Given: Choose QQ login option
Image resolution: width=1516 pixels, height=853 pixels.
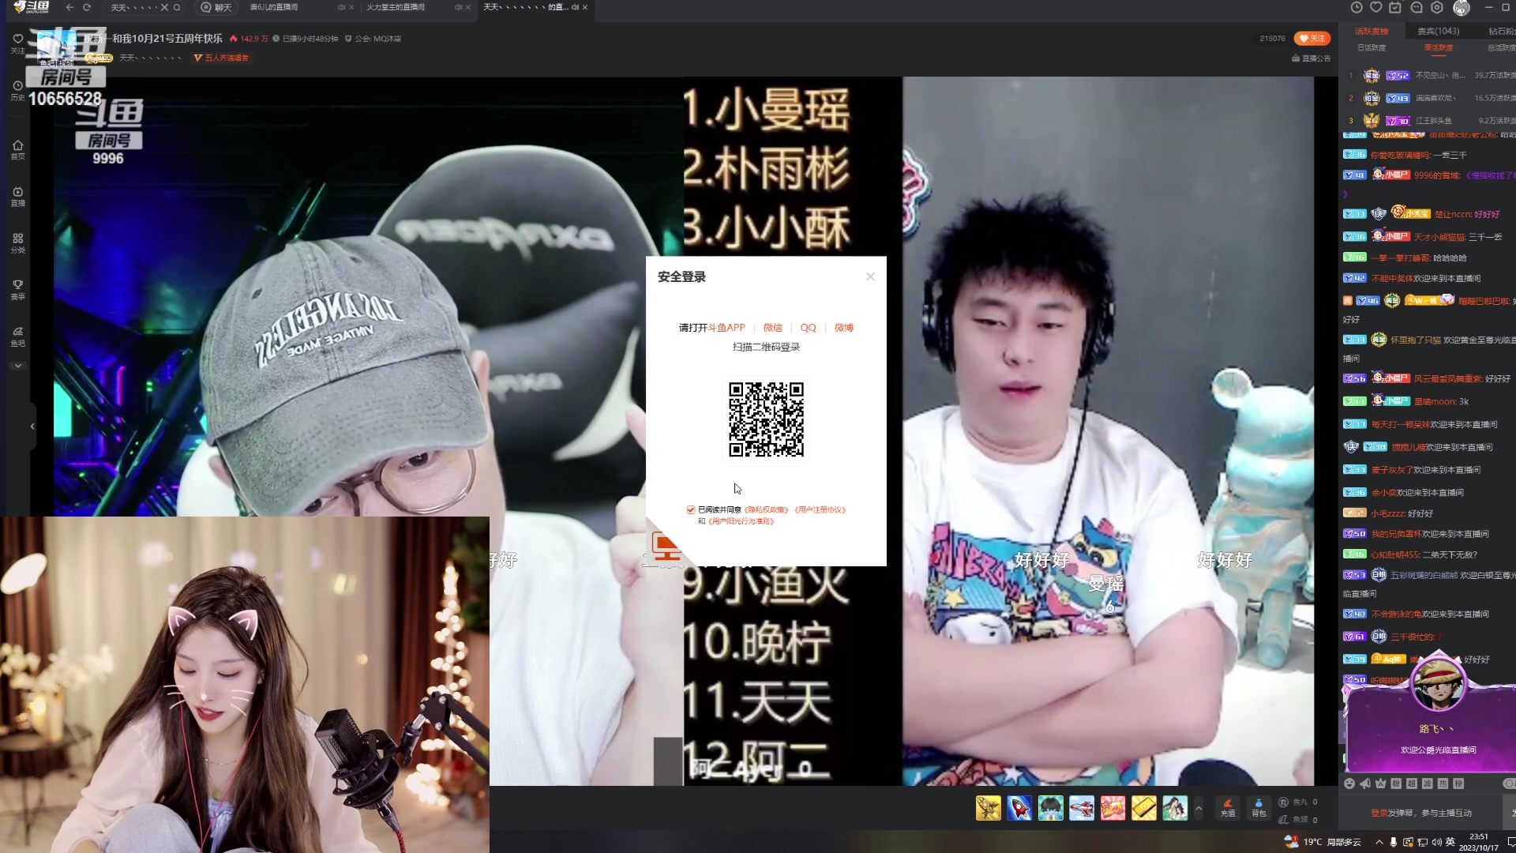Looking at the screenshot, I should click(808, 328).
